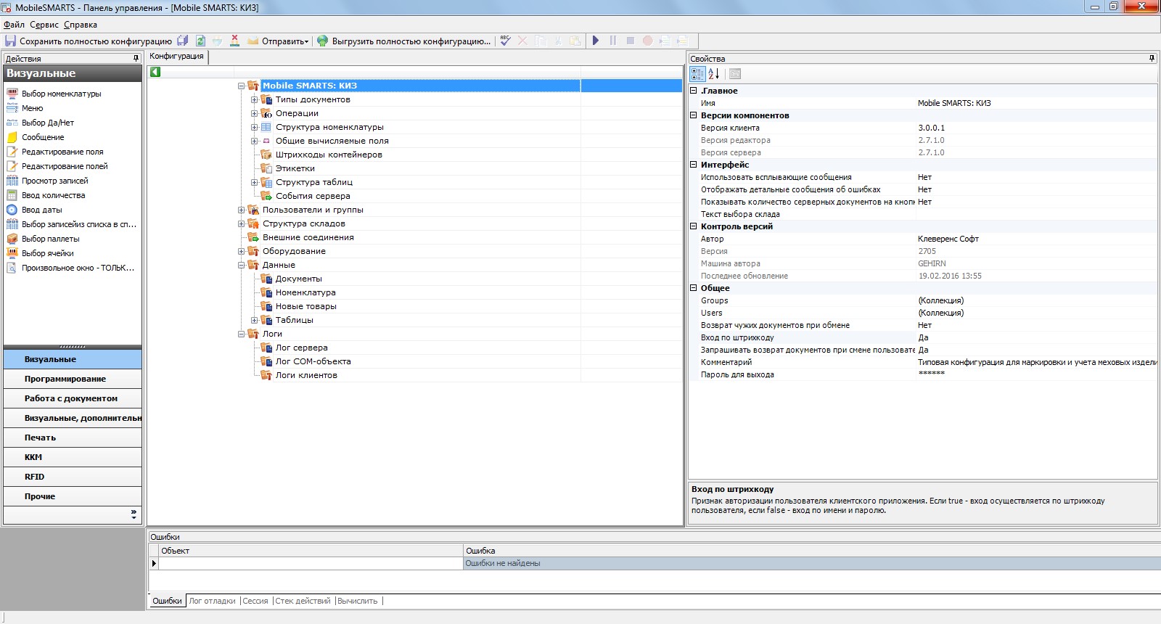Click the Просмотр записей table icon
Viewport: 1161px width, 624px height.
12,181
